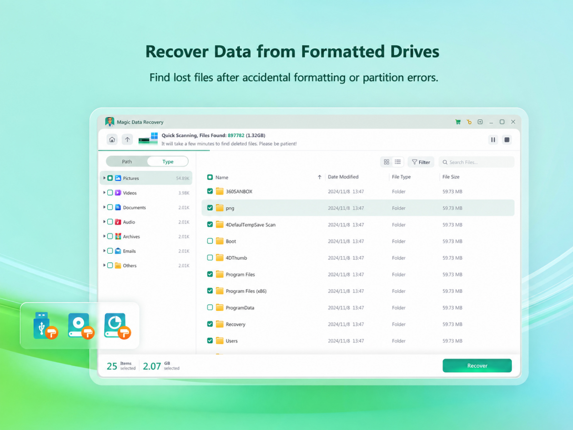
Task: Click the Windows drive icon
Action: [x=148, y=138]
